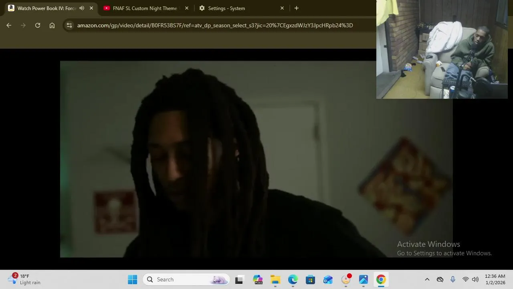
Task: Open Wi-Fi network settings from tray
Action: click(466, 279)
